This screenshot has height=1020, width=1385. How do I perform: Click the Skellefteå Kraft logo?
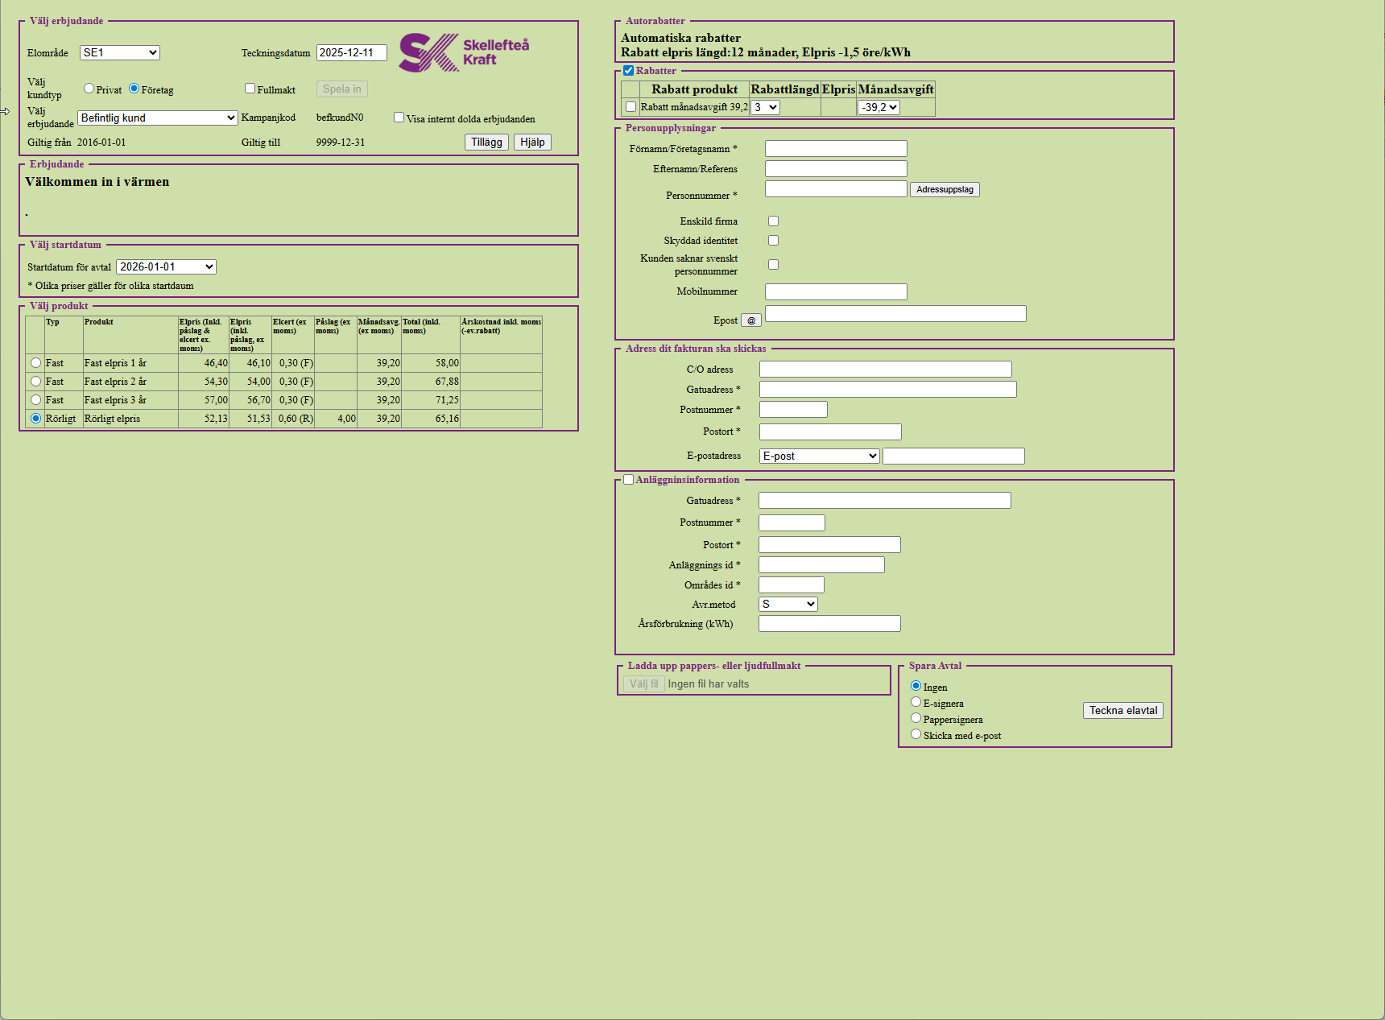click(464, 52)
